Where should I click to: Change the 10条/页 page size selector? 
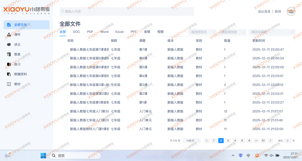[192, 141]
